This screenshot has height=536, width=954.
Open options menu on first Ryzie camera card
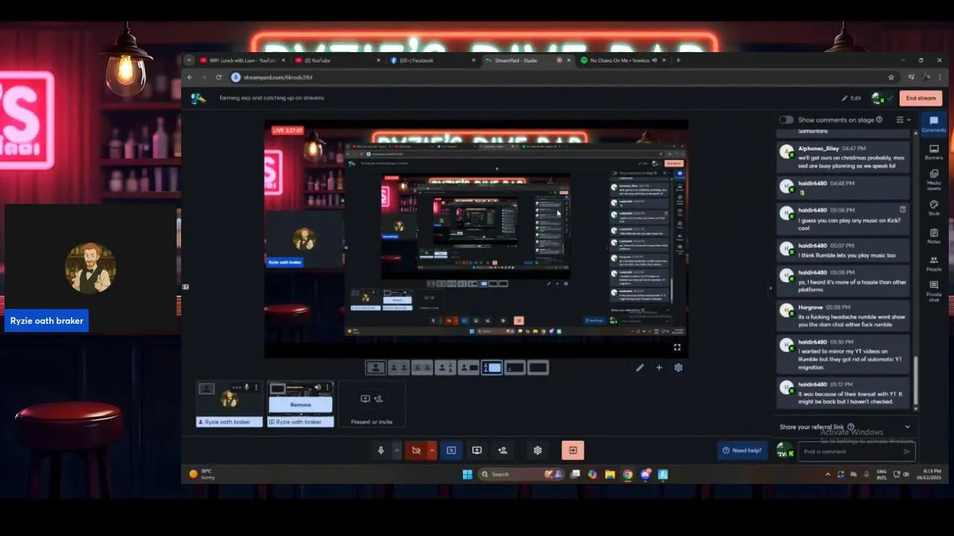click(x=256, y=387)
